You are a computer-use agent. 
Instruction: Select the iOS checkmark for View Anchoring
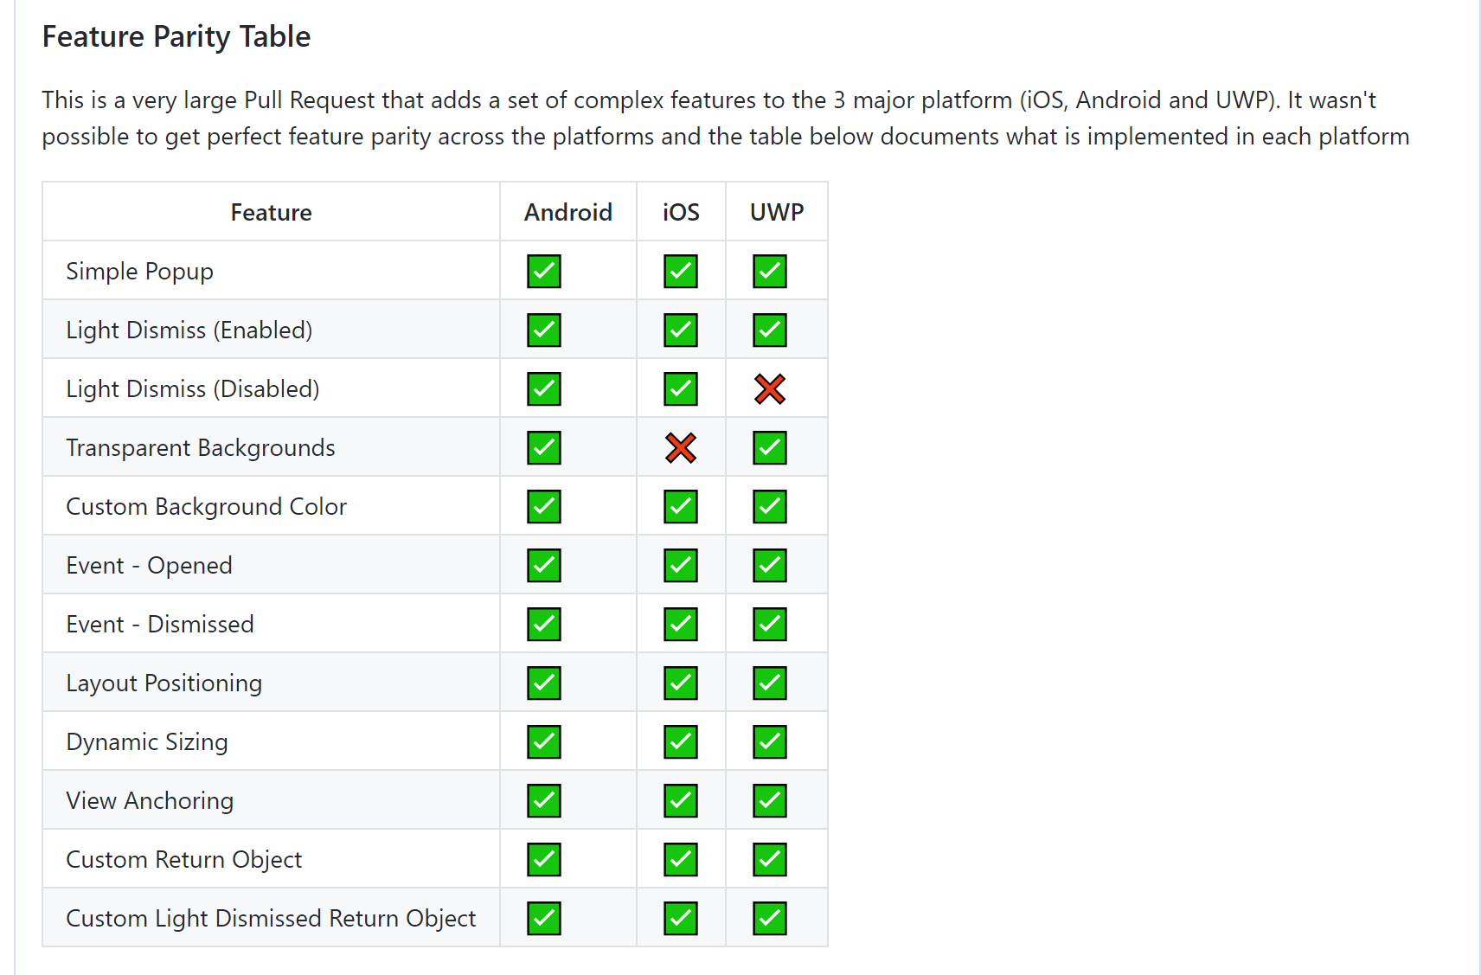click(x=681, y=800)
